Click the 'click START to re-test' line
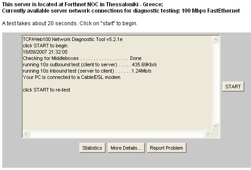The height and width of the screenshot is (170, 251). (x=46, y=90)
